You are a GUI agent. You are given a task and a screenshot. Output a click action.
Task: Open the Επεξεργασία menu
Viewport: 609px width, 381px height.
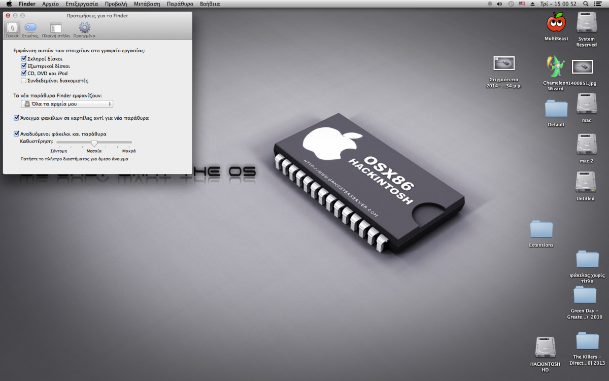[x=82, y=4]
